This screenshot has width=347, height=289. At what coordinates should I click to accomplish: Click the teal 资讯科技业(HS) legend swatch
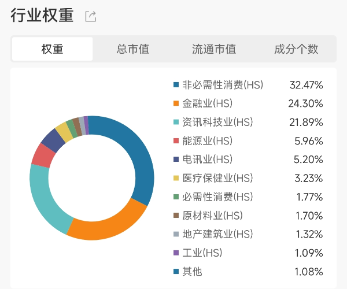(x=176, y=122)
